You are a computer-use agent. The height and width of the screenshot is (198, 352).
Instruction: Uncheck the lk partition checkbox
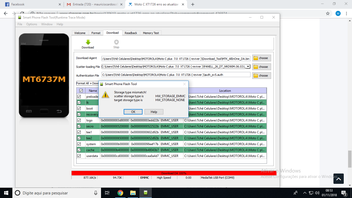[79, 103]
